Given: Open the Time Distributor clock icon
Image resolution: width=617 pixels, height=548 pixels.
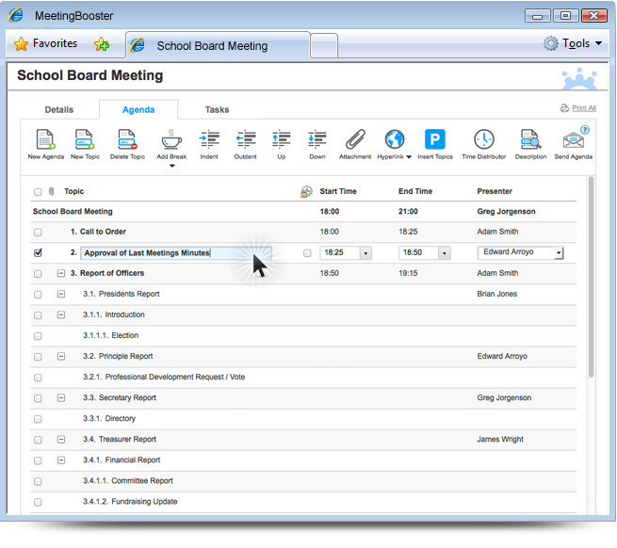Looking at the screenshot, I should point(483,139).
